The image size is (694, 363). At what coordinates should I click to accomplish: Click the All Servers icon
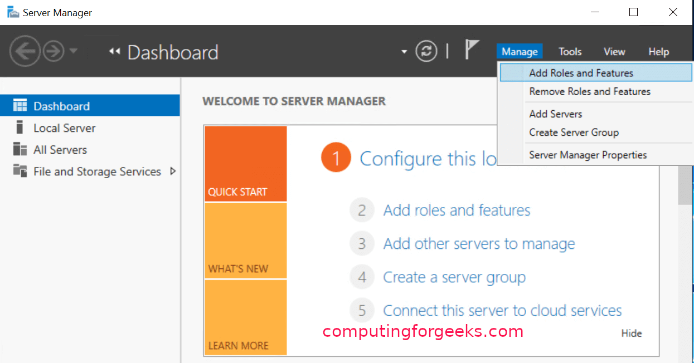pos(20,149)
